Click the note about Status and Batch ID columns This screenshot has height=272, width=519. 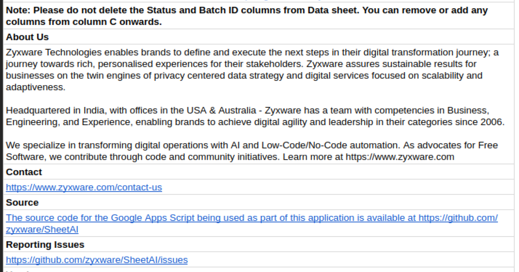tap(247, 16)
